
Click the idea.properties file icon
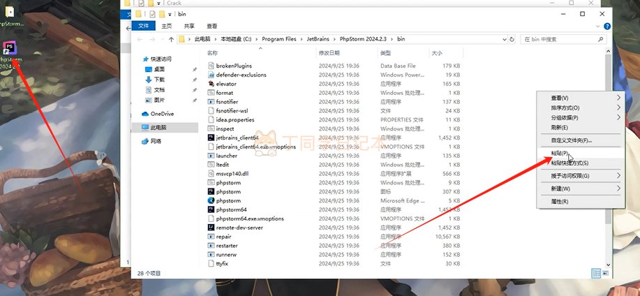[211, 119]
